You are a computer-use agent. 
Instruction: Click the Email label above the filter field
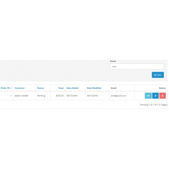click(113, 61)
